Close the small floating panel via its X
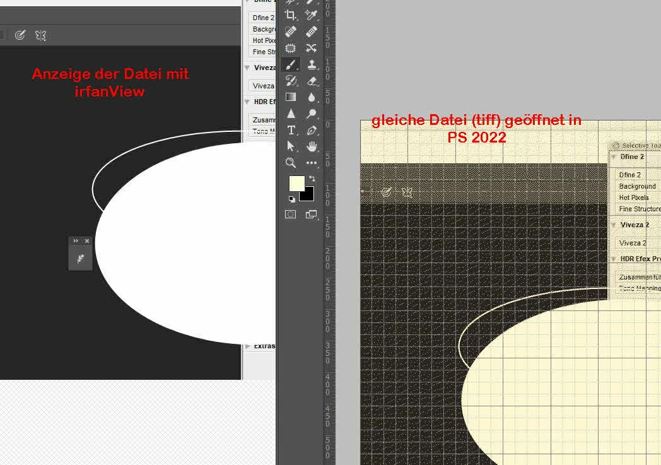 coord(87,241)
